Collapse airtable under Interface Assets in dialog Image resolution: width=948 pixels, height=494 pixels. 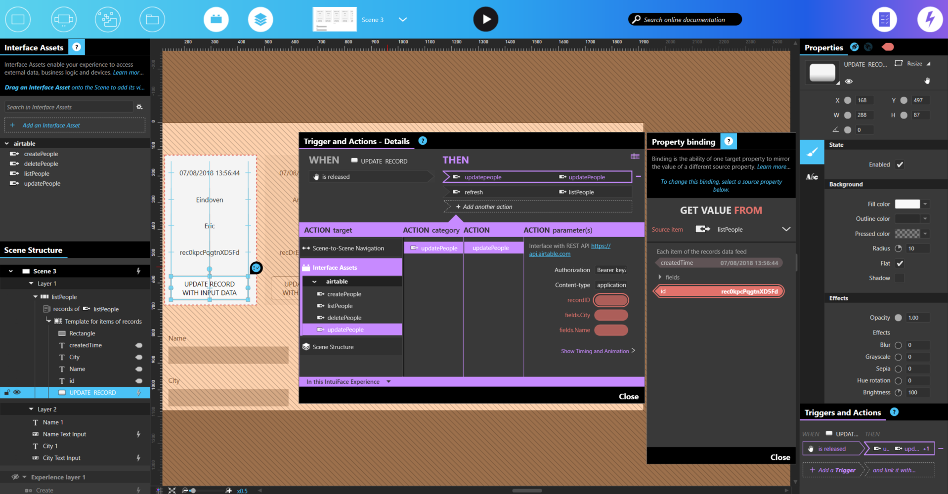[x=314, y=281]
